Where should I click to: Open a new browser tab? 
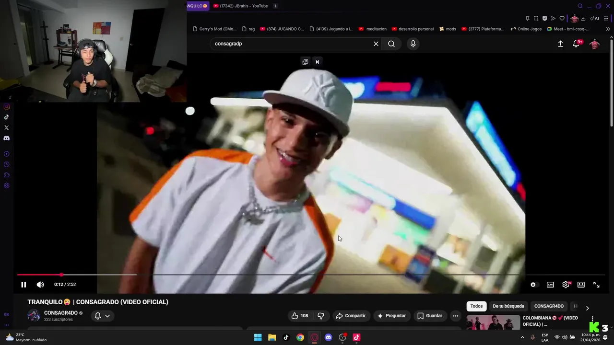tap(275, 6)
